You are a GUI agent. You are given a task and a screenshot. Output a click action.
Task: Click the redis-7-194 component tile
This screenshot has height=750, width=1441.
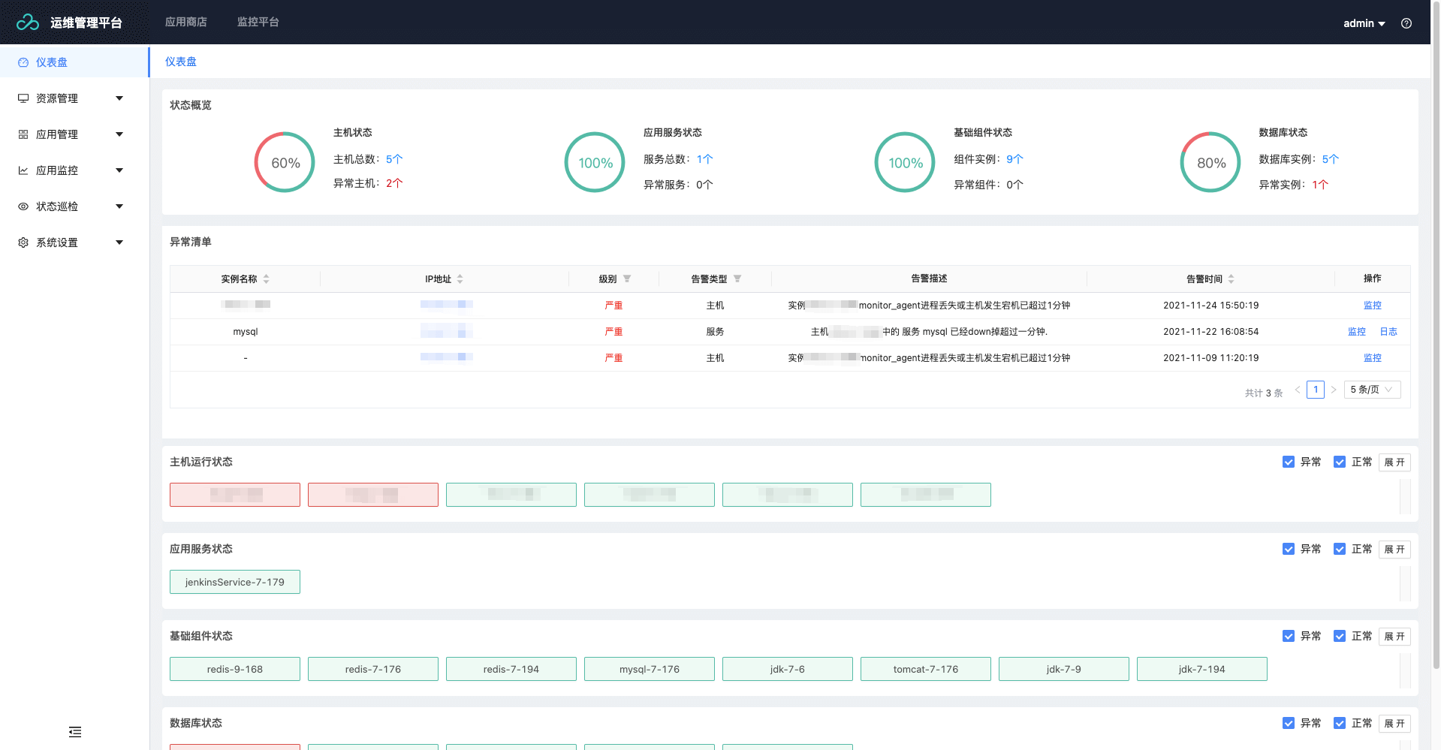(511, 669)
